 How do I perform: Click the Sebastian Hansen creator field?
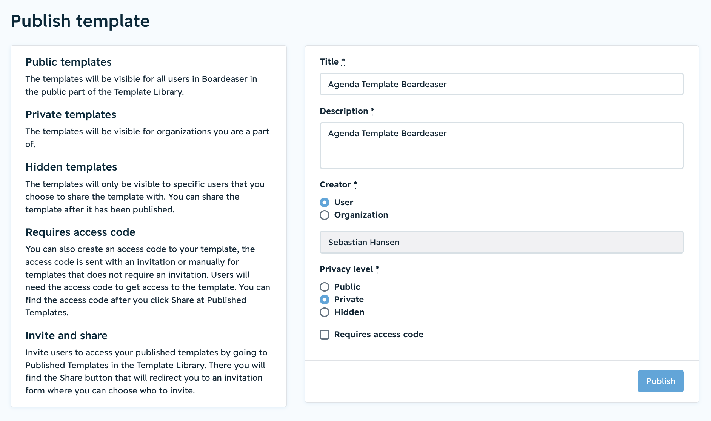[502, 242]
